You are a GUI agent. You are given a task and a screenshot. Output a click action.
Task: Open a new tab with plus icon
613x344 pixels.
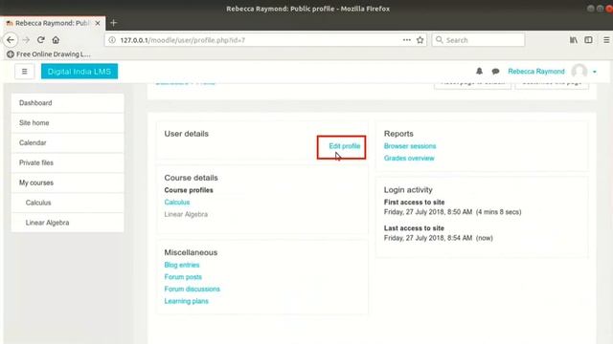tap(113, 23)
